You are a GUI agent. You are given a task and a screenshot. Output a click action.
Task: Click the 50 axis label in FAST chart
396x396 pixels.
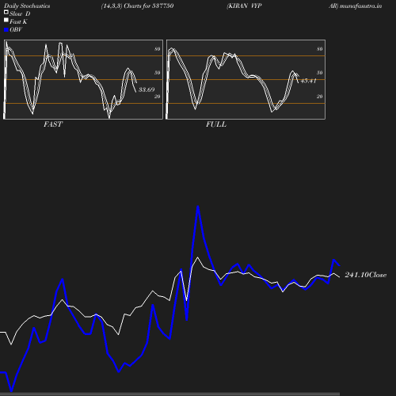click(158, 73)
